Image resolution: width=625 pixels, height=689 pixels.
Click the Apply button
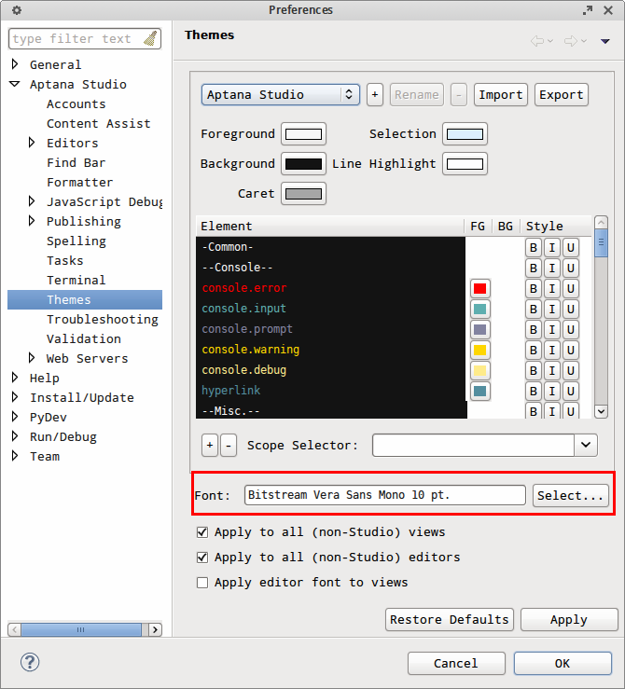click(569, 620)
